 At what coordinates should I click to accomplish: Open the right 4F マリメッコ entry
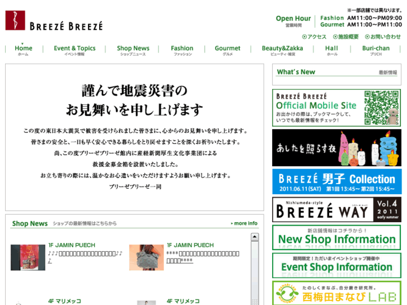click(x=183, y=301)
